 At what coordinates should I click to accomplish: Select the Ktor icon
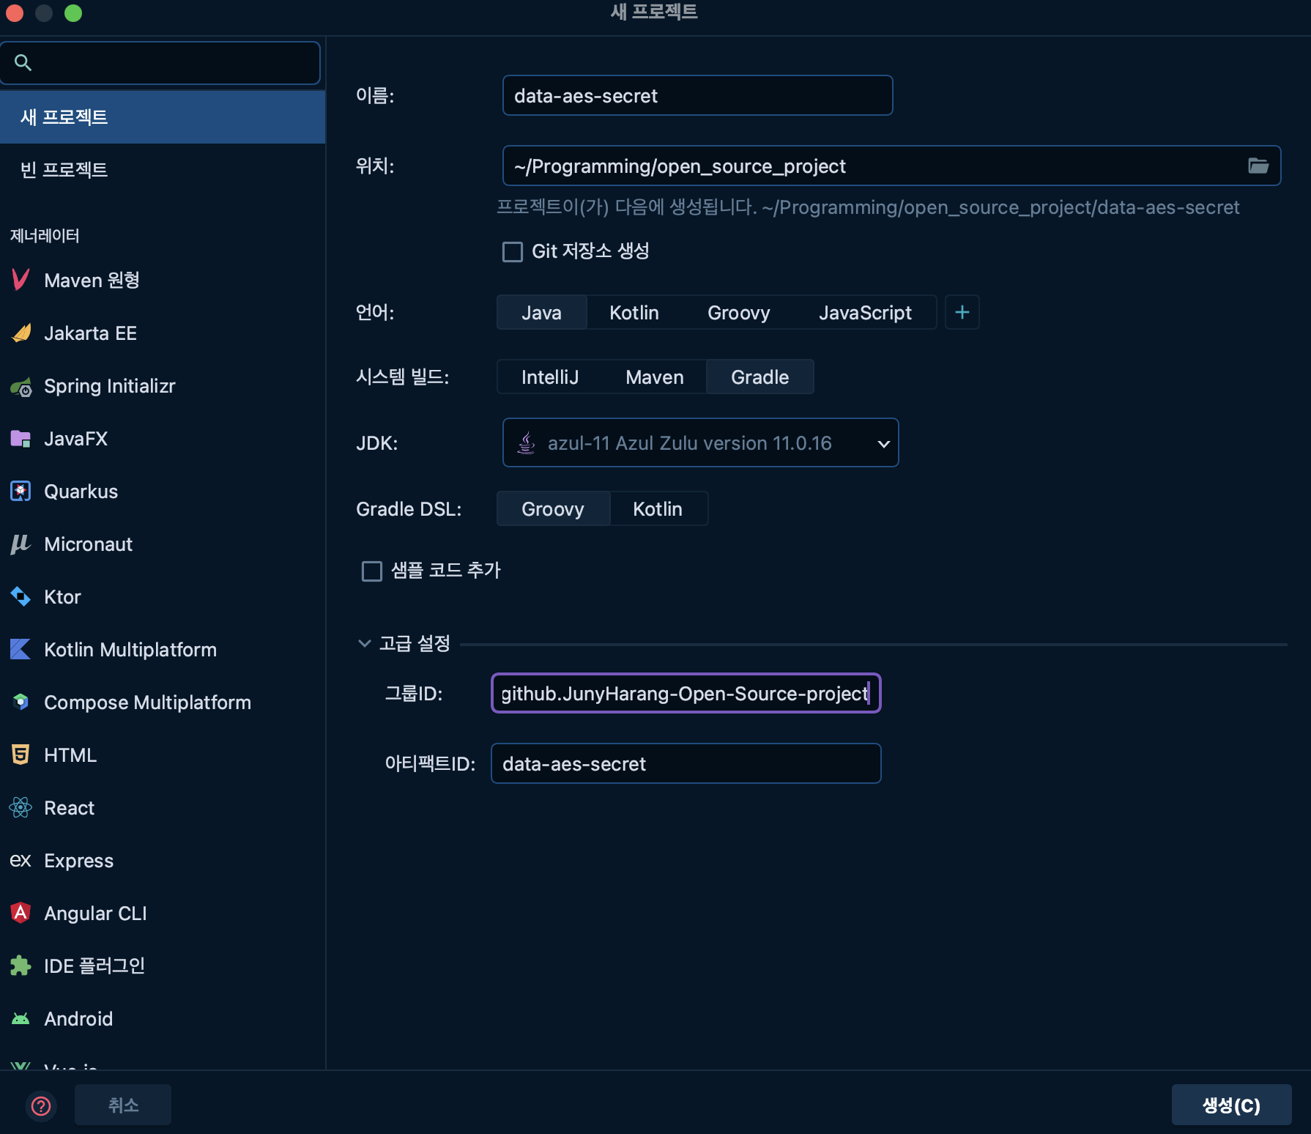pos(21,597)
